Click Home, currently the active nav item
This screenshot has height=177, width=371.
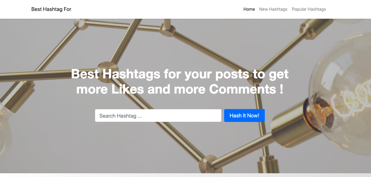pyautogui.click(x=249, y=9)
